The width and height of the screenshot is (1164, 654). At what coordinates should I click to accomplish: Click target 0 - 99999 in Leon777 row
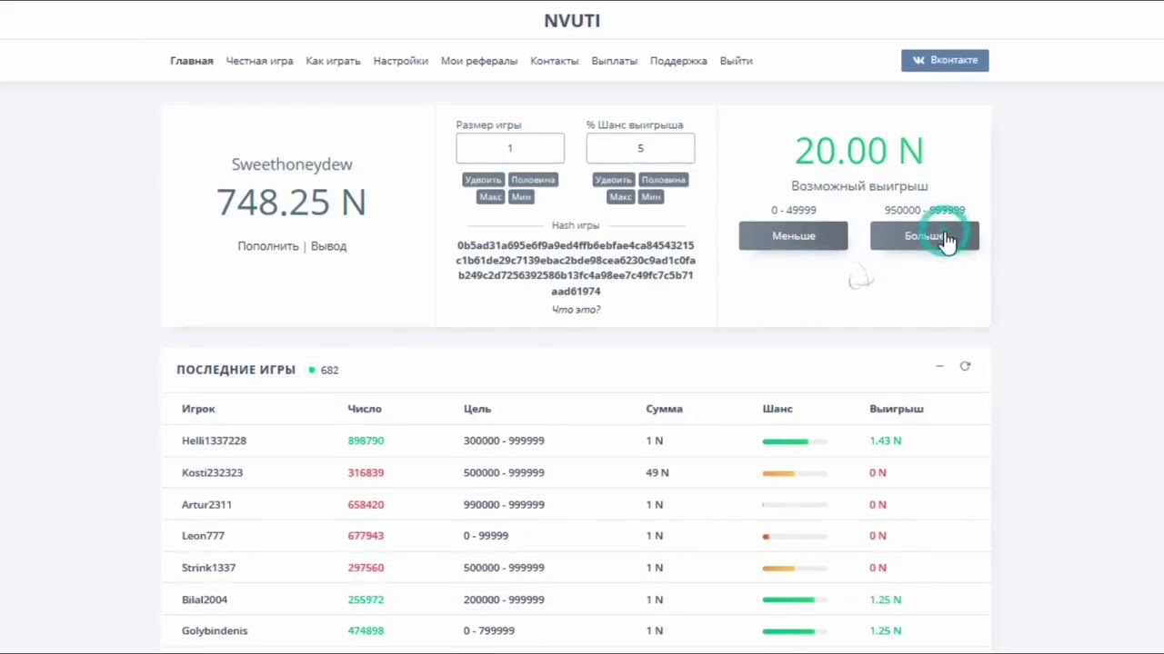[486, 536]
